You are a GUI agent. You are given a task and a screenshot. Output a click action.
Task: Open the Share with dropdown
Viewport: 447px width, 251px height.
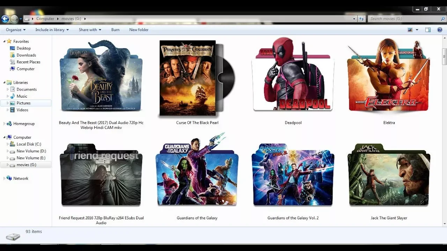[x=90, y=30]
